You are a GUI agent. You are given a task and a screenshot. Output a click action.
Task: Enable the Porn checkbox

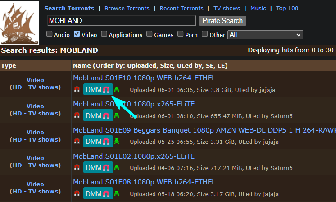pyautogui.click(x=181, y=34)
